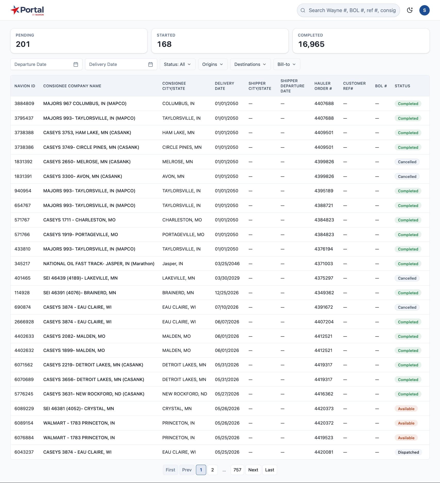Screen dimensions: 440x483
Task: Click the Cancelled badge for 1831392
Action: point(407,162)
